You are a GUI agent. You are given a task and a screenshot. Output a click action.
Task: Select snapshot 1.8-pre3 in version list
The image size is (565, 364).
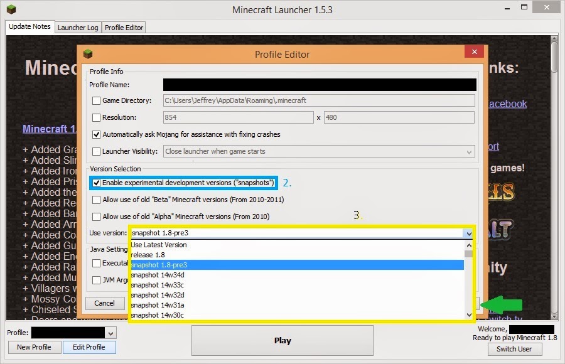[x=298, y=265]
